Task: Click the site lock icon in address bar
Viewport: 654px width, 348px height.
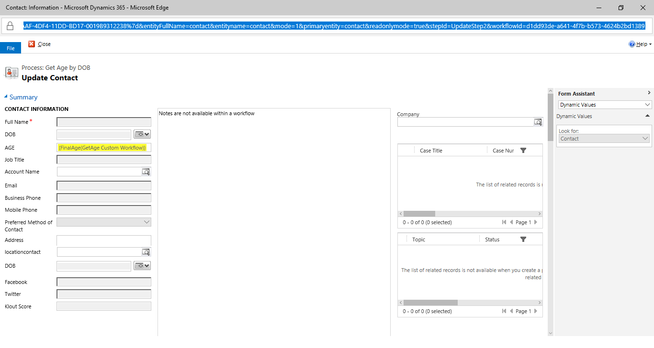Action: point(10,26)
